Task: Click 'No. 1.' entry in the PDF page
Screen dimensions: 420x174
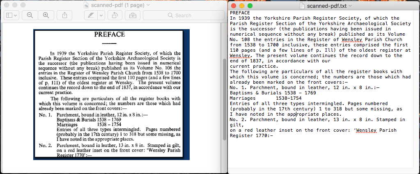Action: pyautogui.click(x=45, y=115)
